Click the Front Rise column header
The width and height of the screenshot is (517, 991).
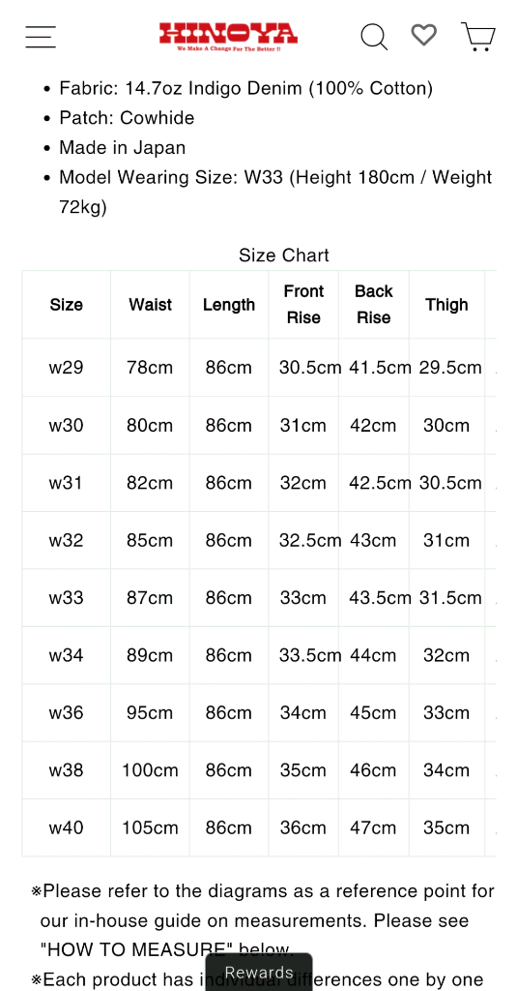click(303, 305)
